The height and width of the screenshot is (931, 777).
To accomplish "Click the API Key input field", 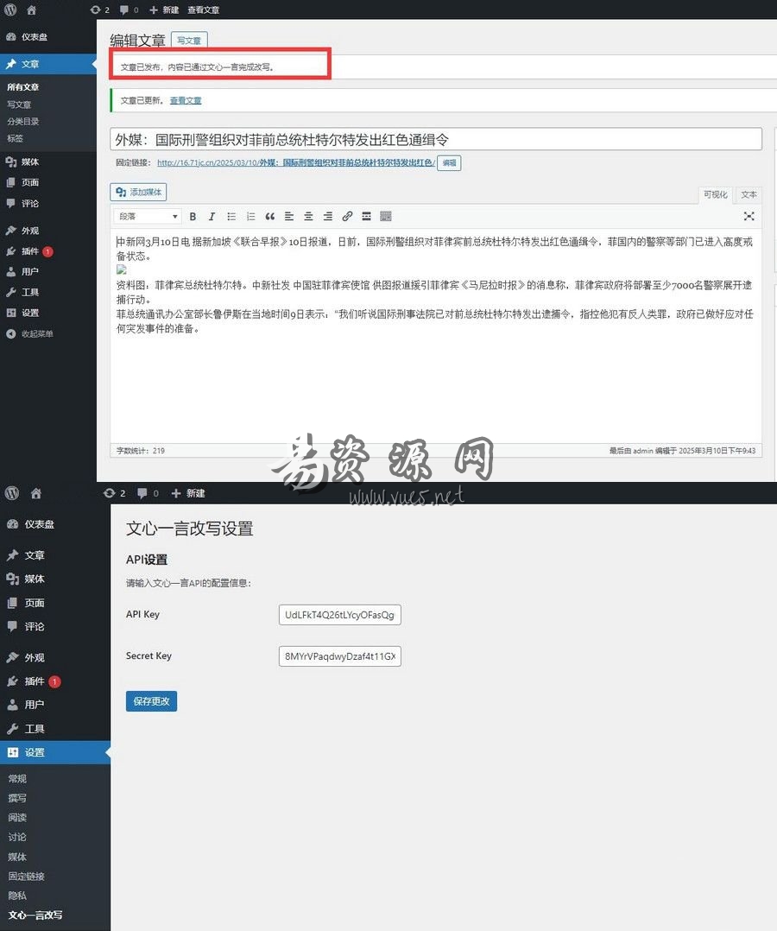I will [x=339, y=615].
